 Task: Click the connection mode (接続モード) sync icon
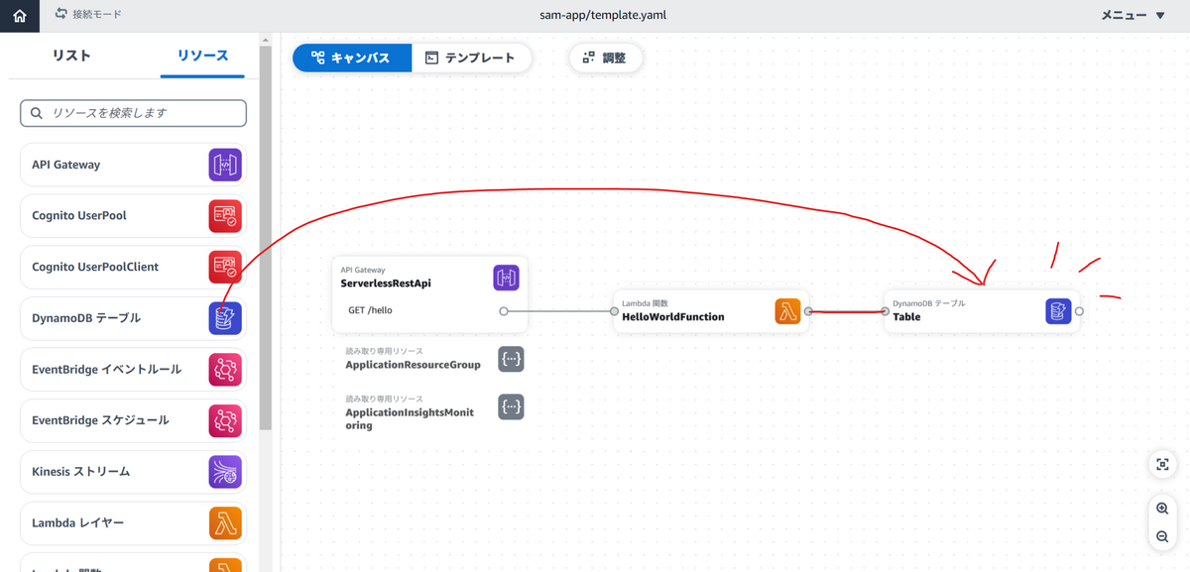61,15
